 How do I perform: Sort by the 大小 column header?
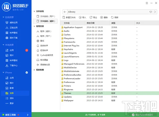pyautogui.click(x=147, y=23)
